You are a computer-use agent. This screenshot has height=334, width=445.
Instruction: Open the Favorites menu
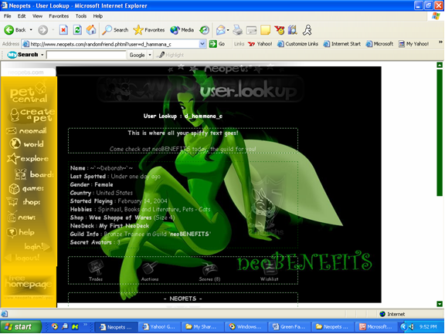coord(59,16)
